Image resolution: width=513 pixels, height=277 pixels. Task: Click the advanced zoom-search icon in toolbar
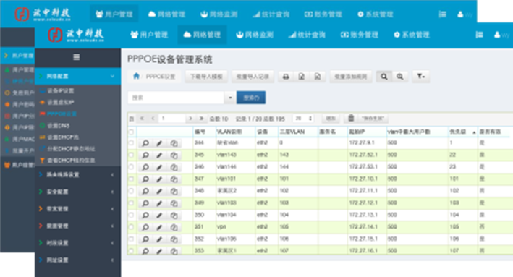[x=400, y=77]
